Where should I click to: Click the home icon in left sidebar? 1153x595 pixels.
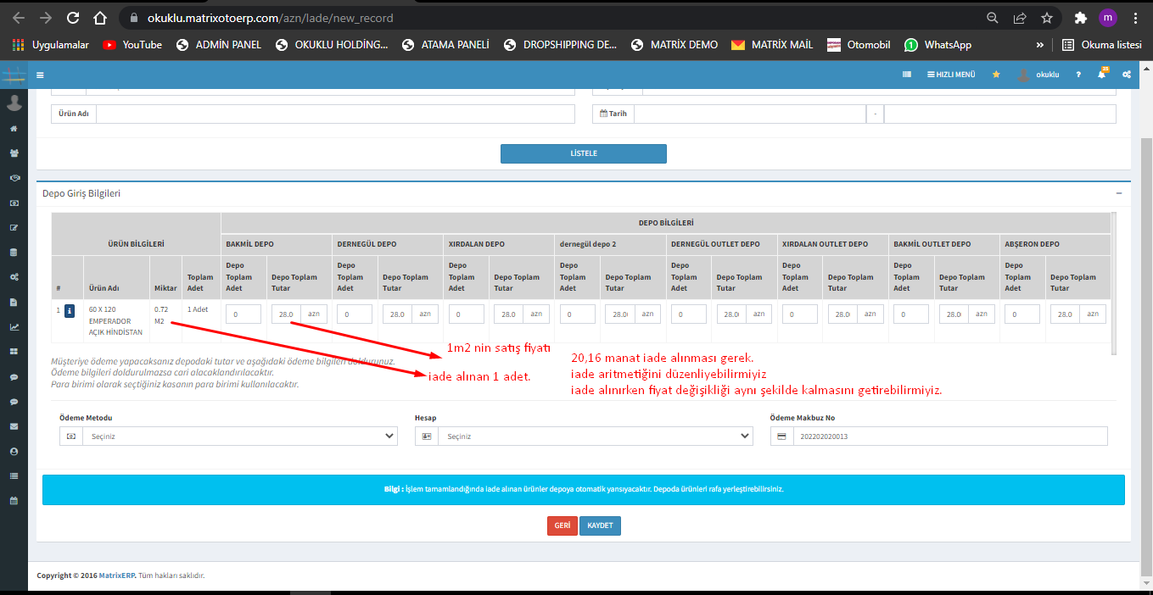(x=14, y=129)
